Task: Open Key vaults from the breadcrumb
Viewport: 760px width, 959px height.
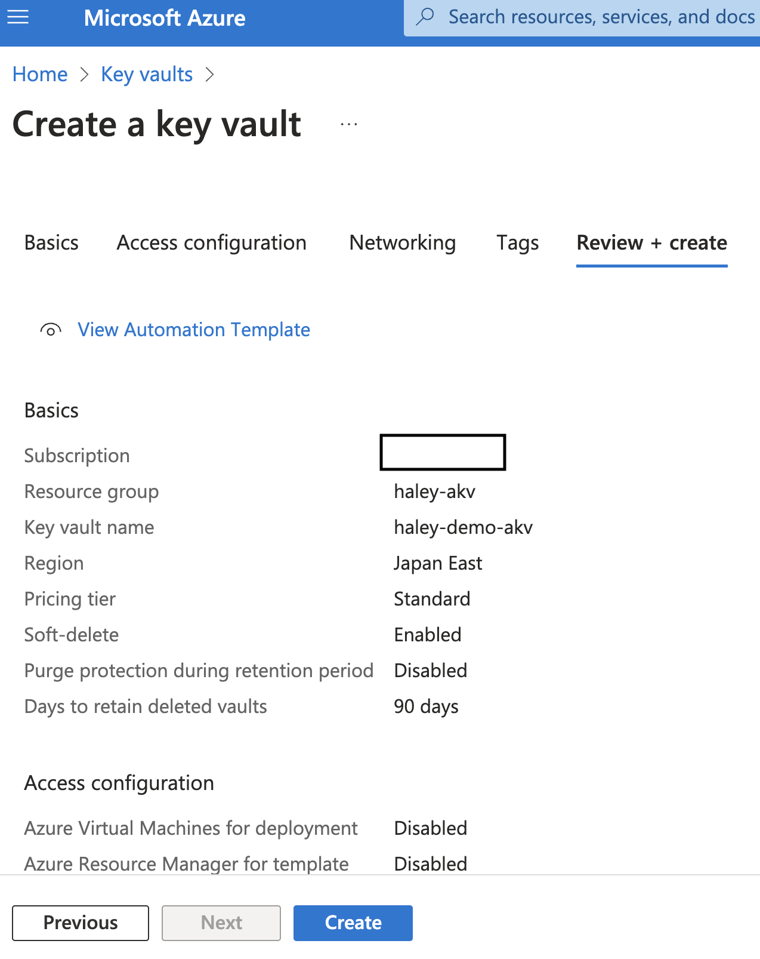Action: tap(146, 74)
